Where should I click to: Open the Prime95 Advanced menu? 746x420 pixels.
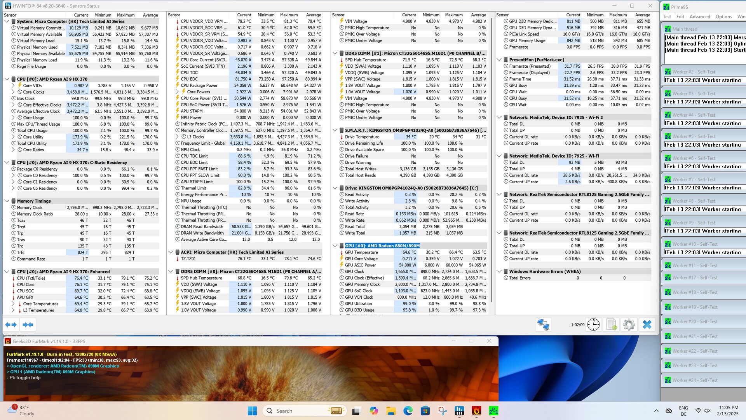pyautogui.click(x=699, y=17)
